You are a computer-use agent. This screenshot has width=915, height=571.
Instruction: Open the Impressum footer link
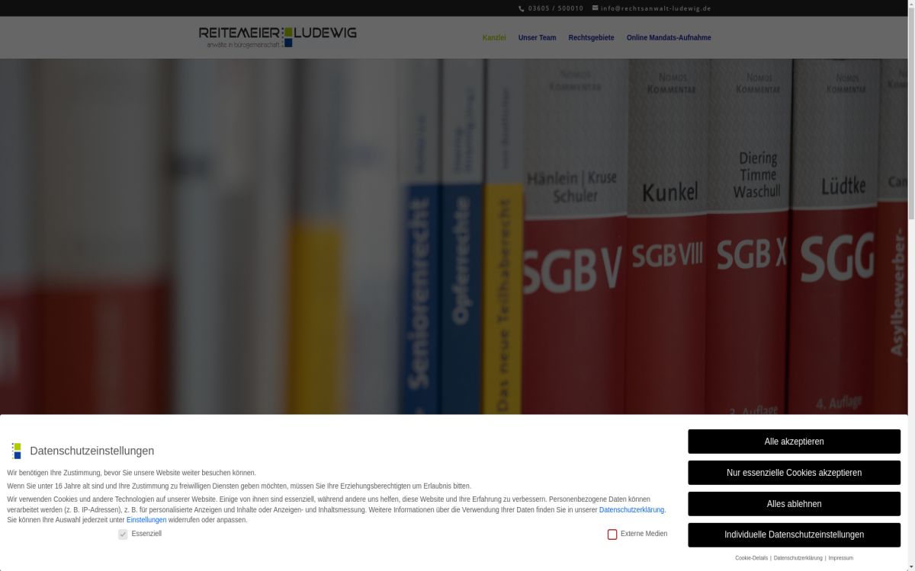[x=840, y=558]
